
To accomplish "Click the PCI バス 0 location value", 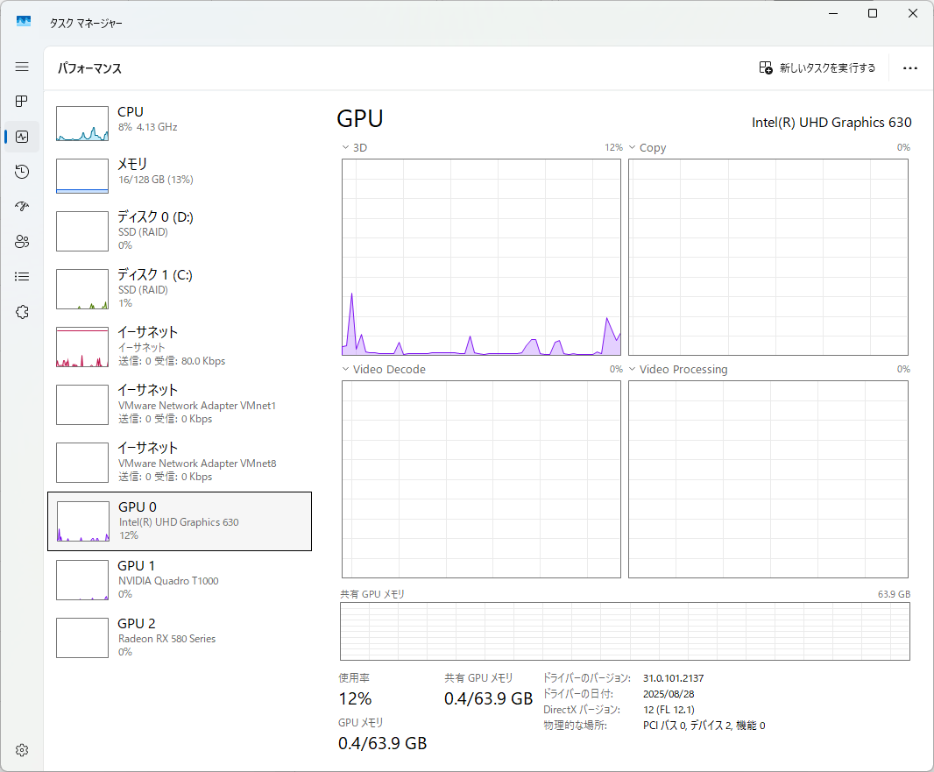I will (x=704, y=726).
